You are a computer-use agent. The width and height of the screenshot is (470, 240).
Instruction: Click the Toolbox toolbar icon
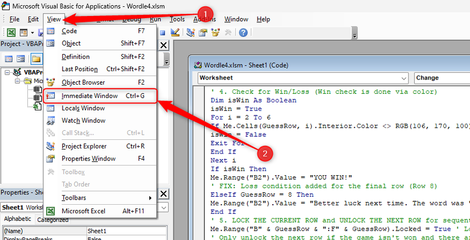point(228,32)
